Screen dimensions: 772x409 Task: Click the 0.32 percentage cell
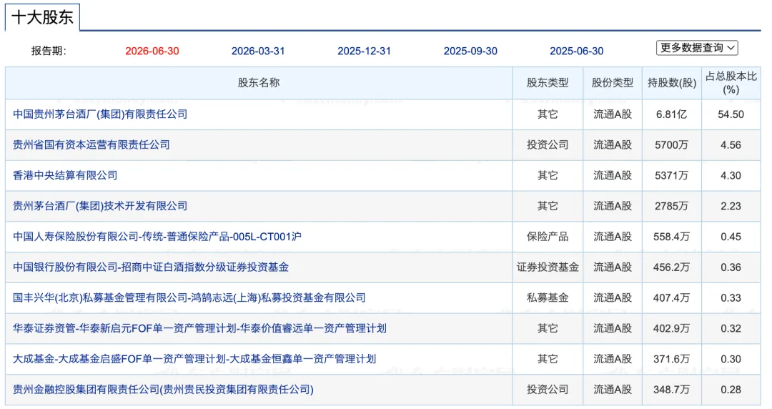(x=731, y=328)
